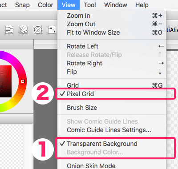The image size is (178, 169).
Task: Click the hue selector handle on wheel
Action: 23,81
